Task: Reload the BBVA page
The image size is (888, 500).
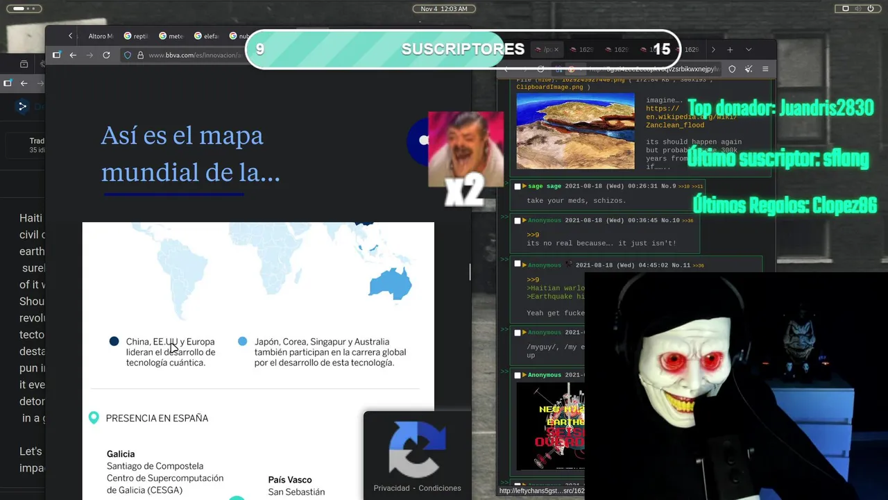Action: point(106,55)
